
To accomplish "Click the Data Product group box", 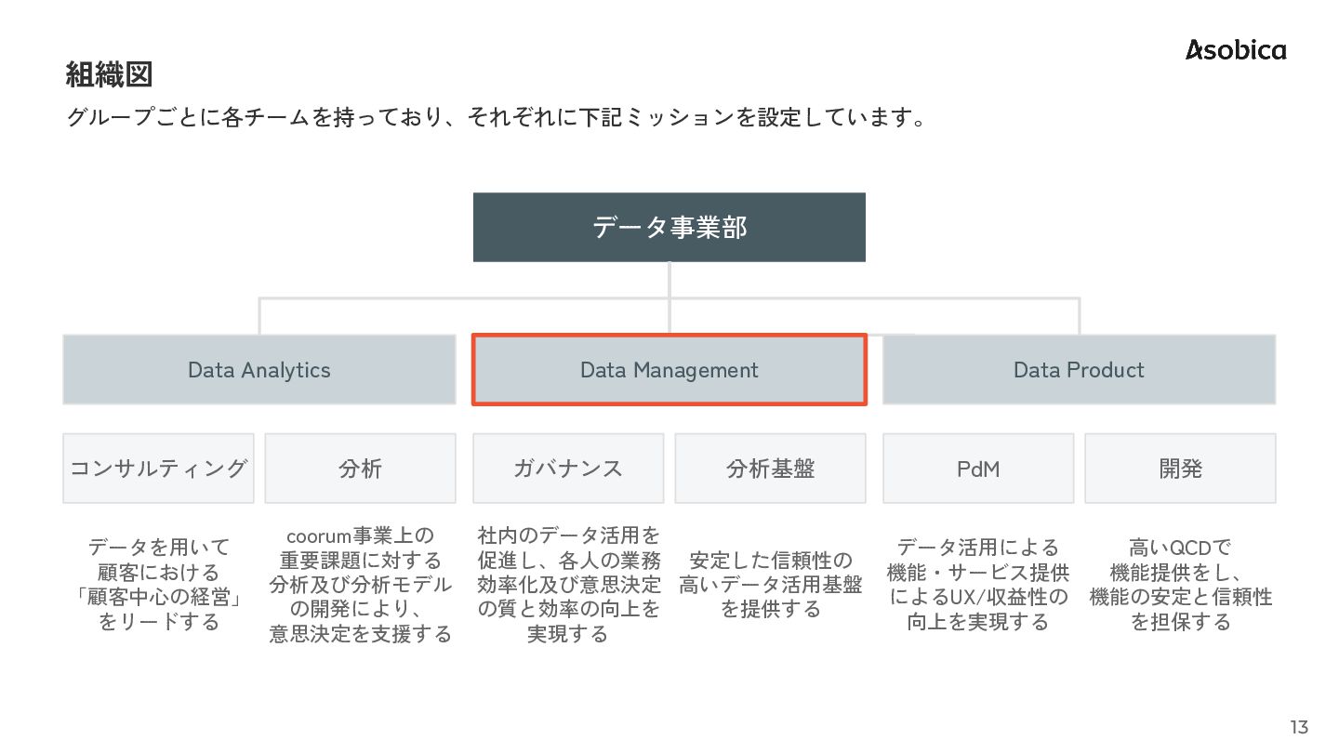I will click(x=1079, y=370).
